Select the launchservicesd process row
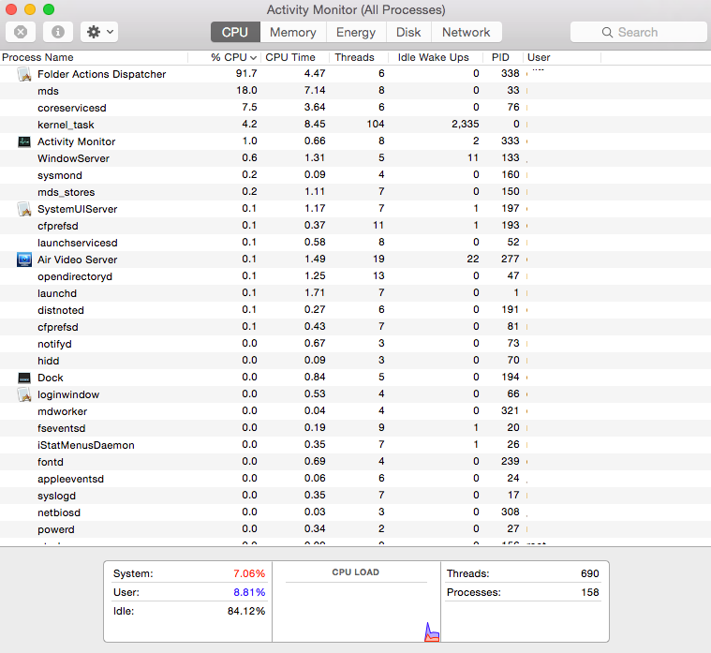The height and width of the screenshot is (653, 711). 356,243
